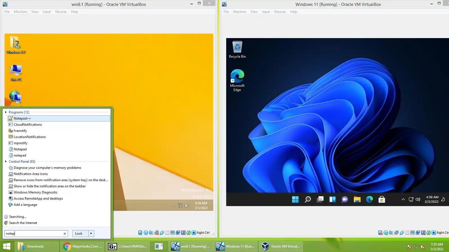
Task: Open Devices menu in win8.1 VirtualBox window
Action: tap(61, 12)
